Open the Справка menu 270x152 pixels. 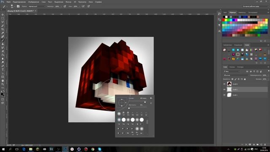(x=98, y=2)
